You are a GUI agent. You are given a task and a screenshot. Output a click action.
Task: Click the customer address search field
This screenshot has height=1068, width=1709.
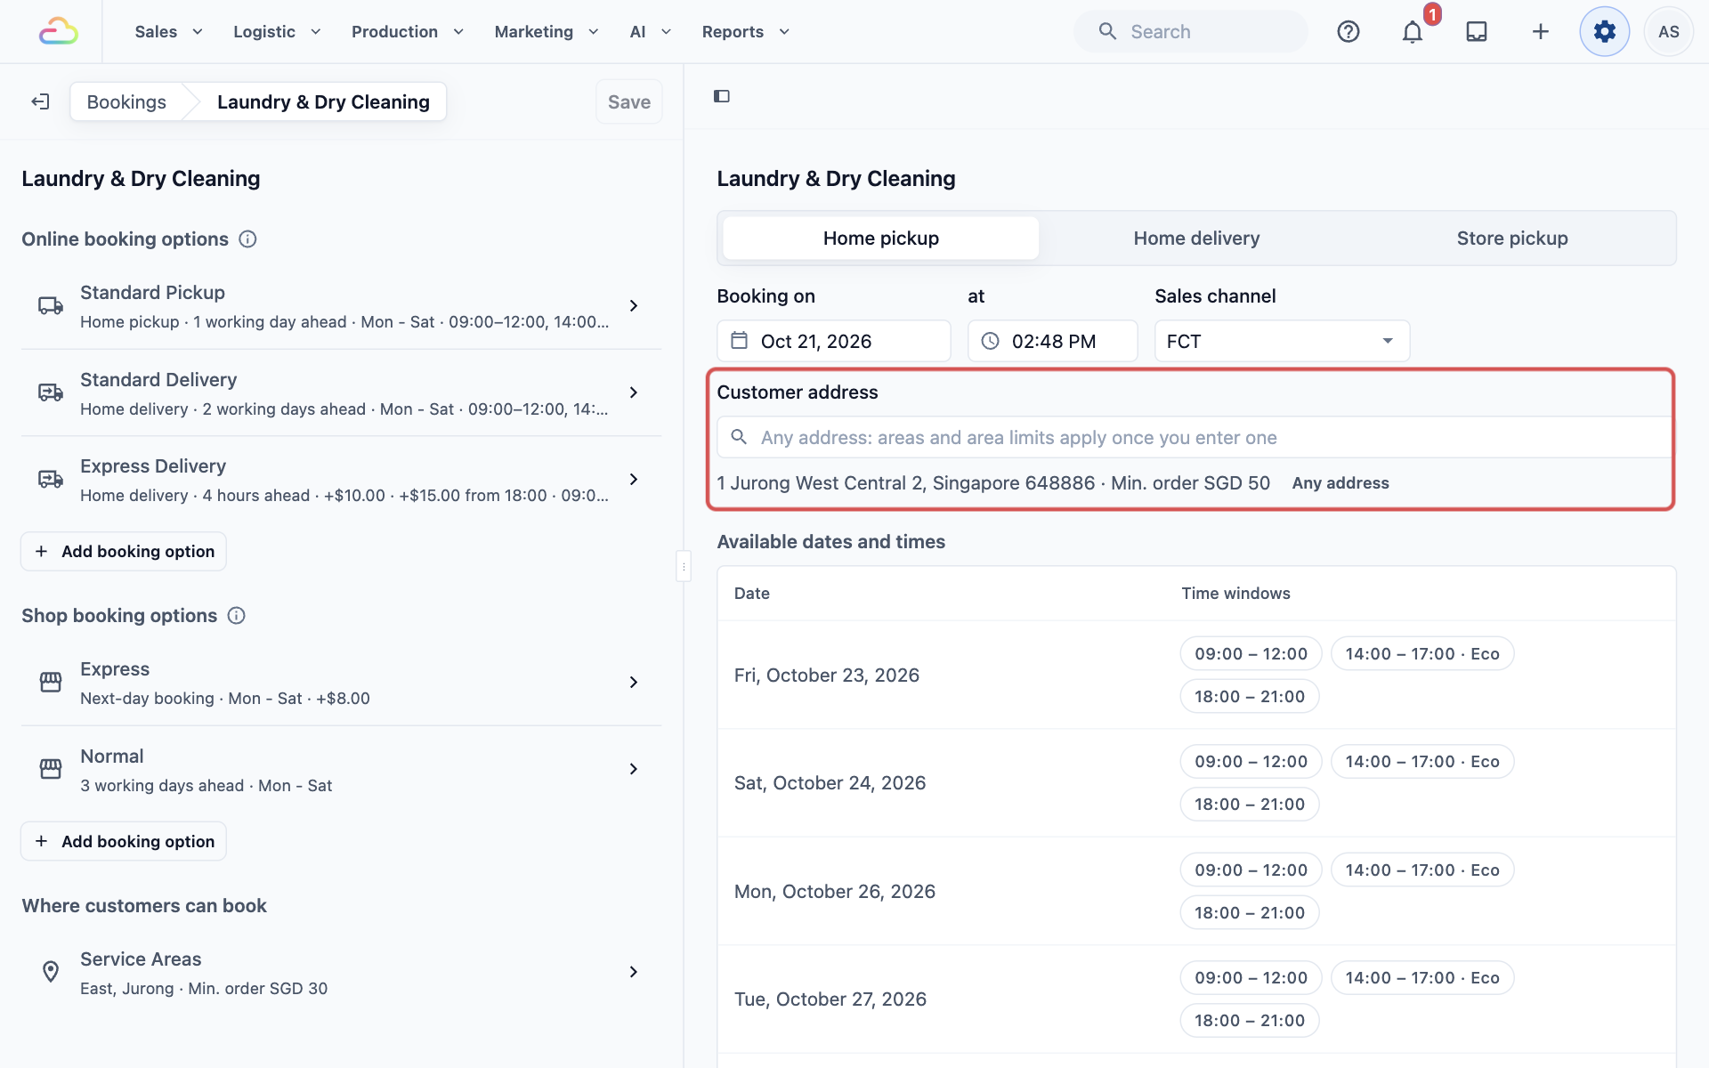click(x=1195, y=437)
